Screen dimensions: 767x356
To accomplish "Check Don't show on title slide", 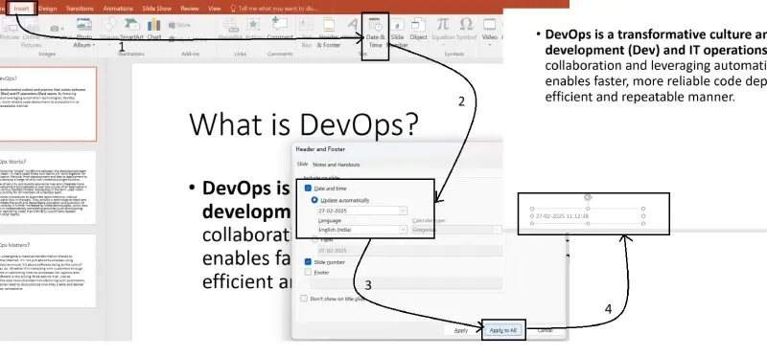I will [304, 299].
